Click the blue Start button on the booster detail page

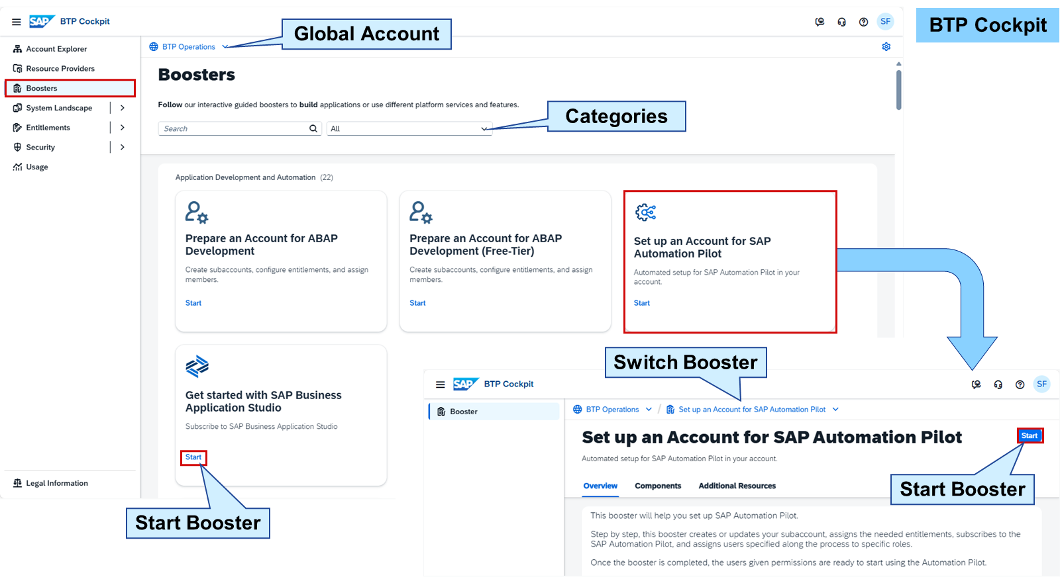(1030, 436)
